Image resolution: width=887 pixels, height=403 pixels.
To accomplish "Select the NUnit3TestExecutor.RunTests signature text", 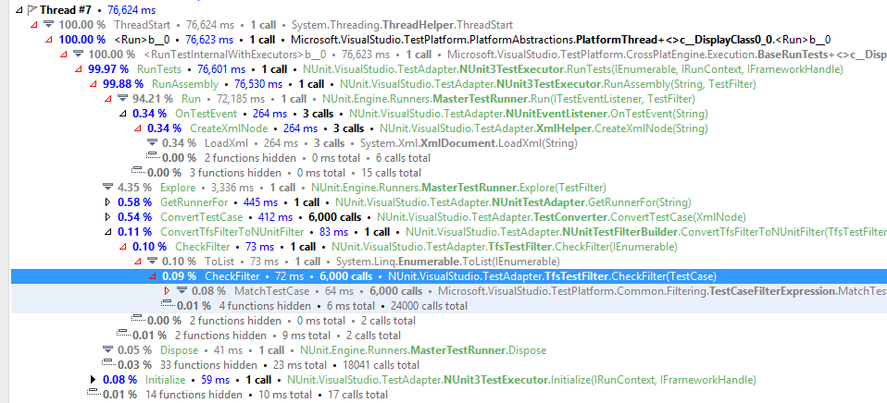I will [573, 69].
